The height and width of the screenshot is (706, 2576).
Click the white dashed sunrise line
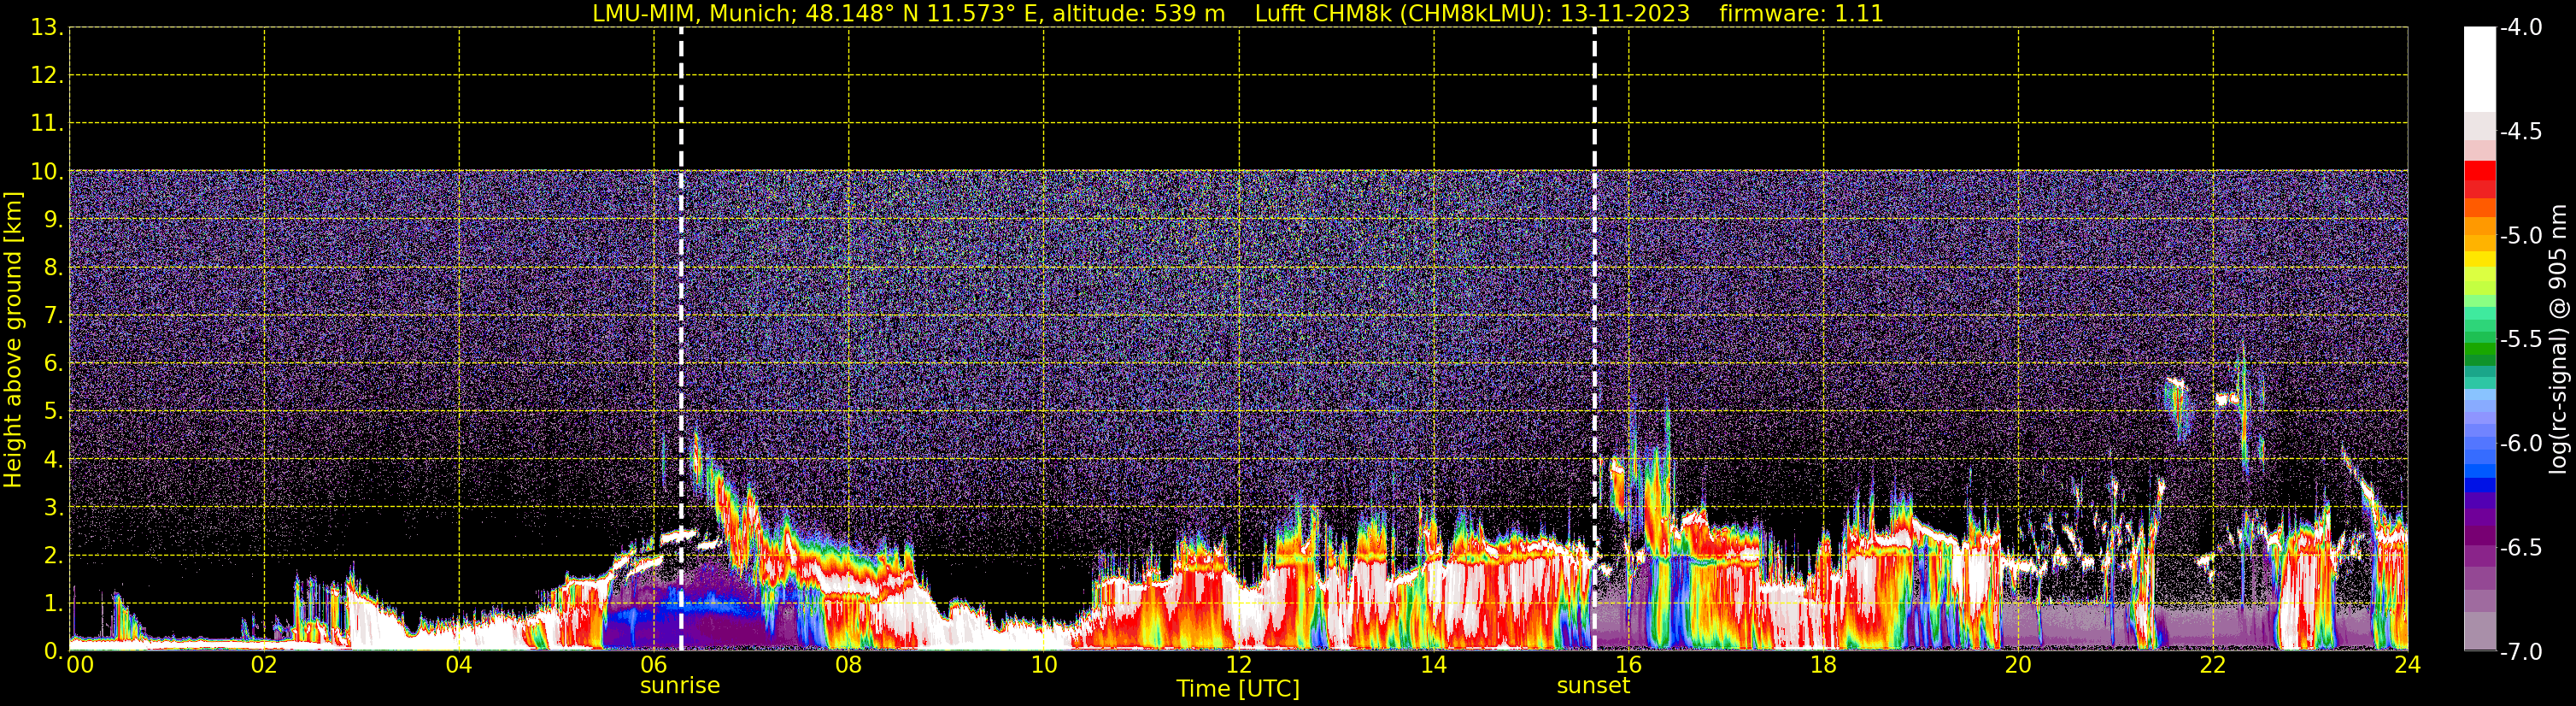click(681, 339)
